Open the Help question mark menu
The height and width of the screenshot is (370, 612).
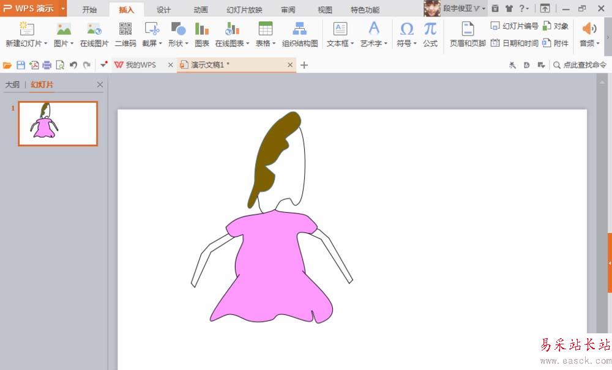pos(523,8)
